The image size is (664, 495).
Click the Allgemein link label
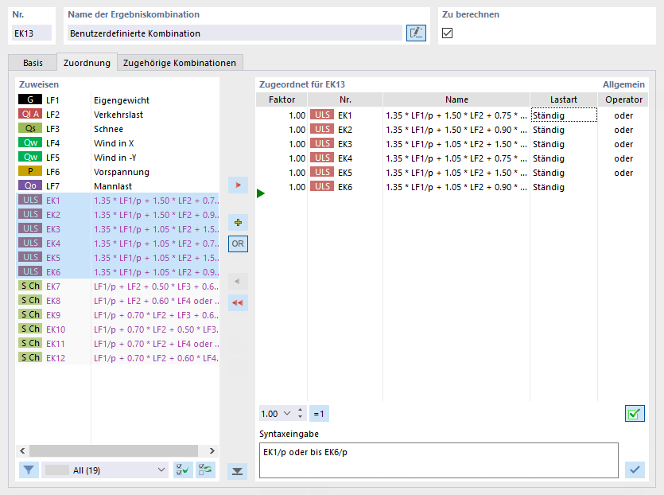point(623,84)
